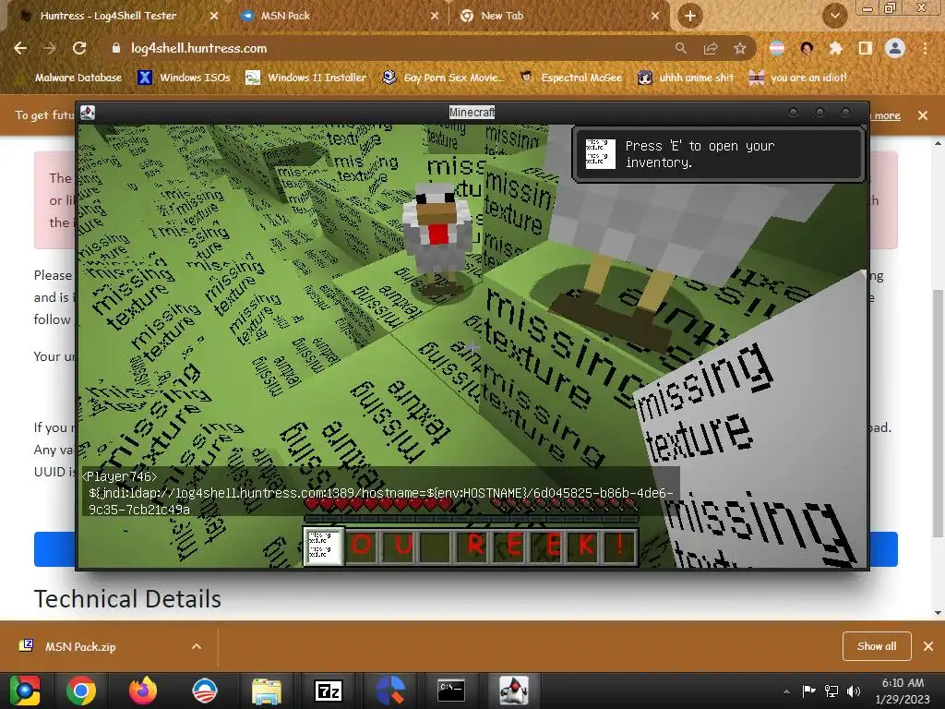The height and width of the screenshot is (709, 945).
Task: Expand MSN Pack.zip download options arrow
Action: [x=197, y=646]
